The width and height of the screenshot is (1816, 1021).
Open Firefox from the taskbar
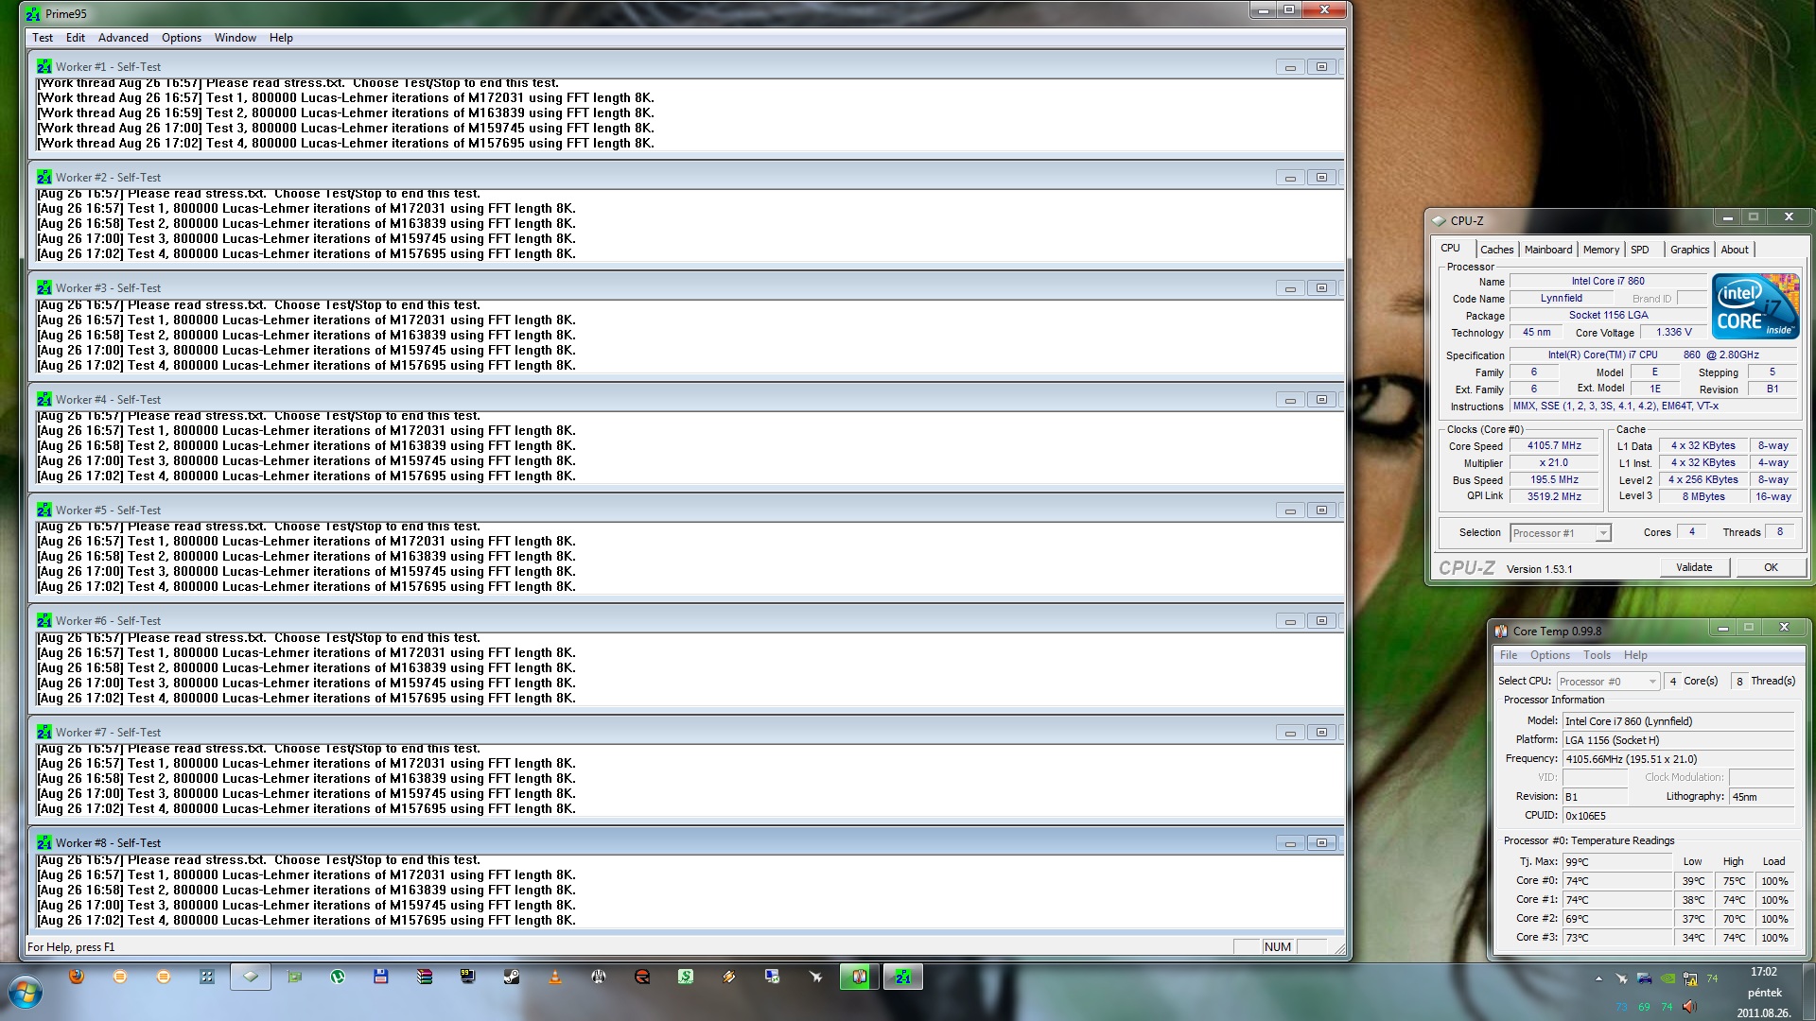77,977
